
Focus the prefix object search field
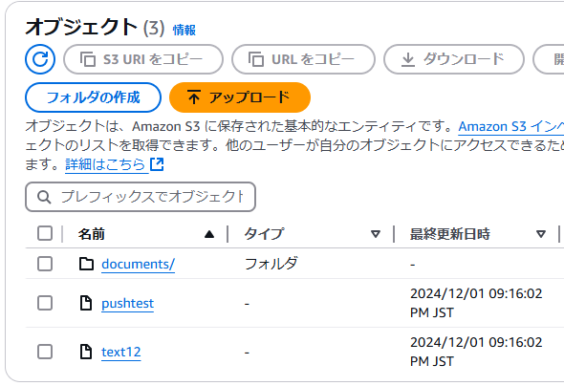point(141,197)
